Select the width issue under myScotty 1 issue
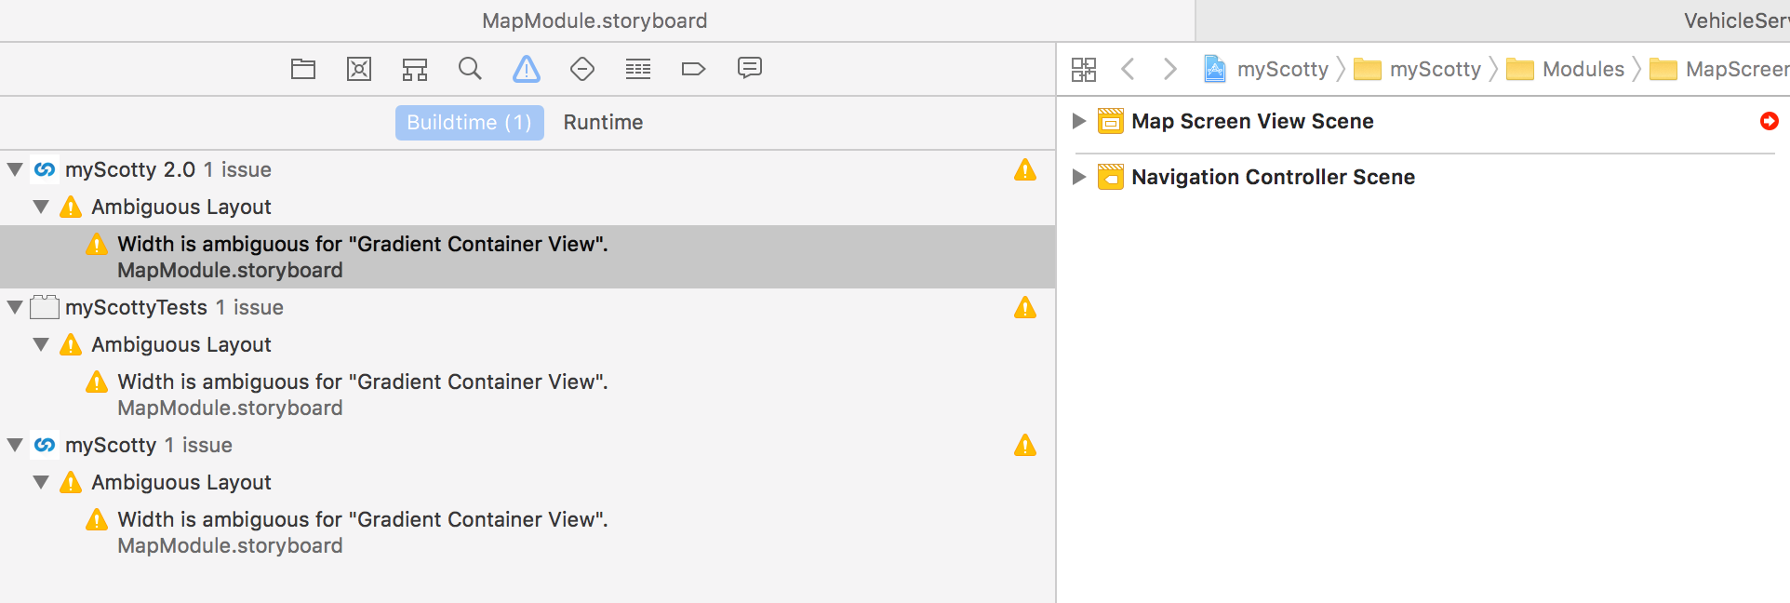Image resolution: width=1790 pixels, height=603 pixels. (x=528, y=532)
